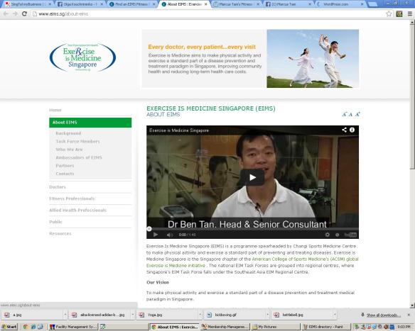Open the video settings gear icon
The height and width of the screenshot is (331, 415).
coord(328,235)
